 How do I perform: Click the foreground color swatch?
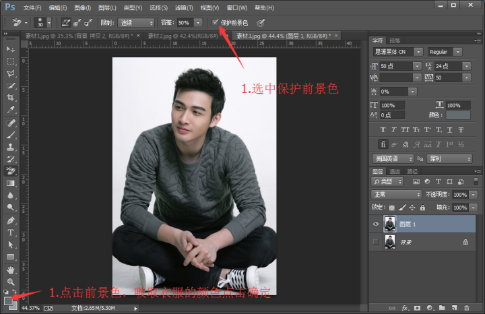[x=7, y=300]
